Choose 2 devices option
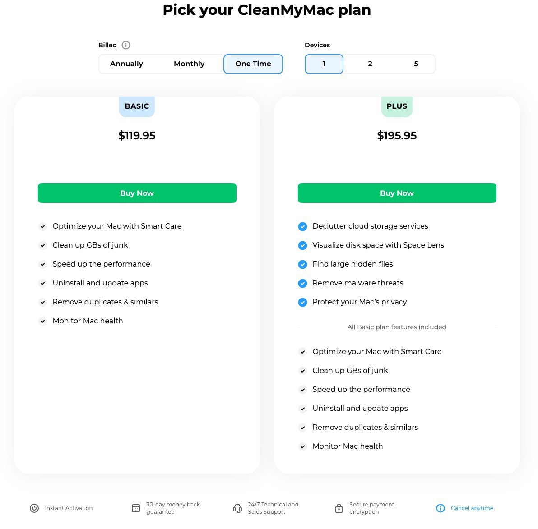The height and width of the screenshot is (529, 538). [x=370, y=64]
